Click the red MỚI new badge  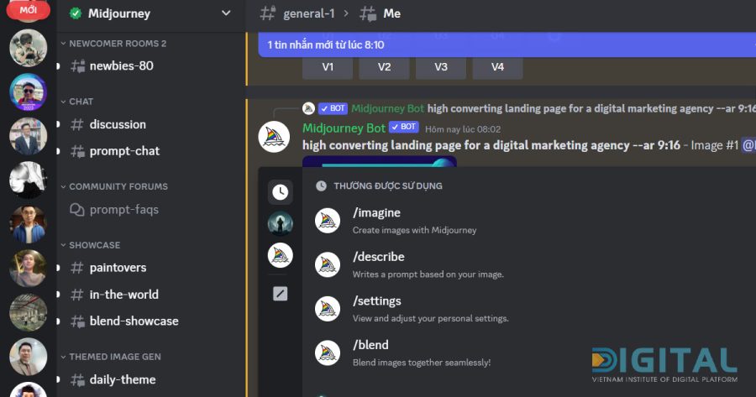tap(28, 10)
